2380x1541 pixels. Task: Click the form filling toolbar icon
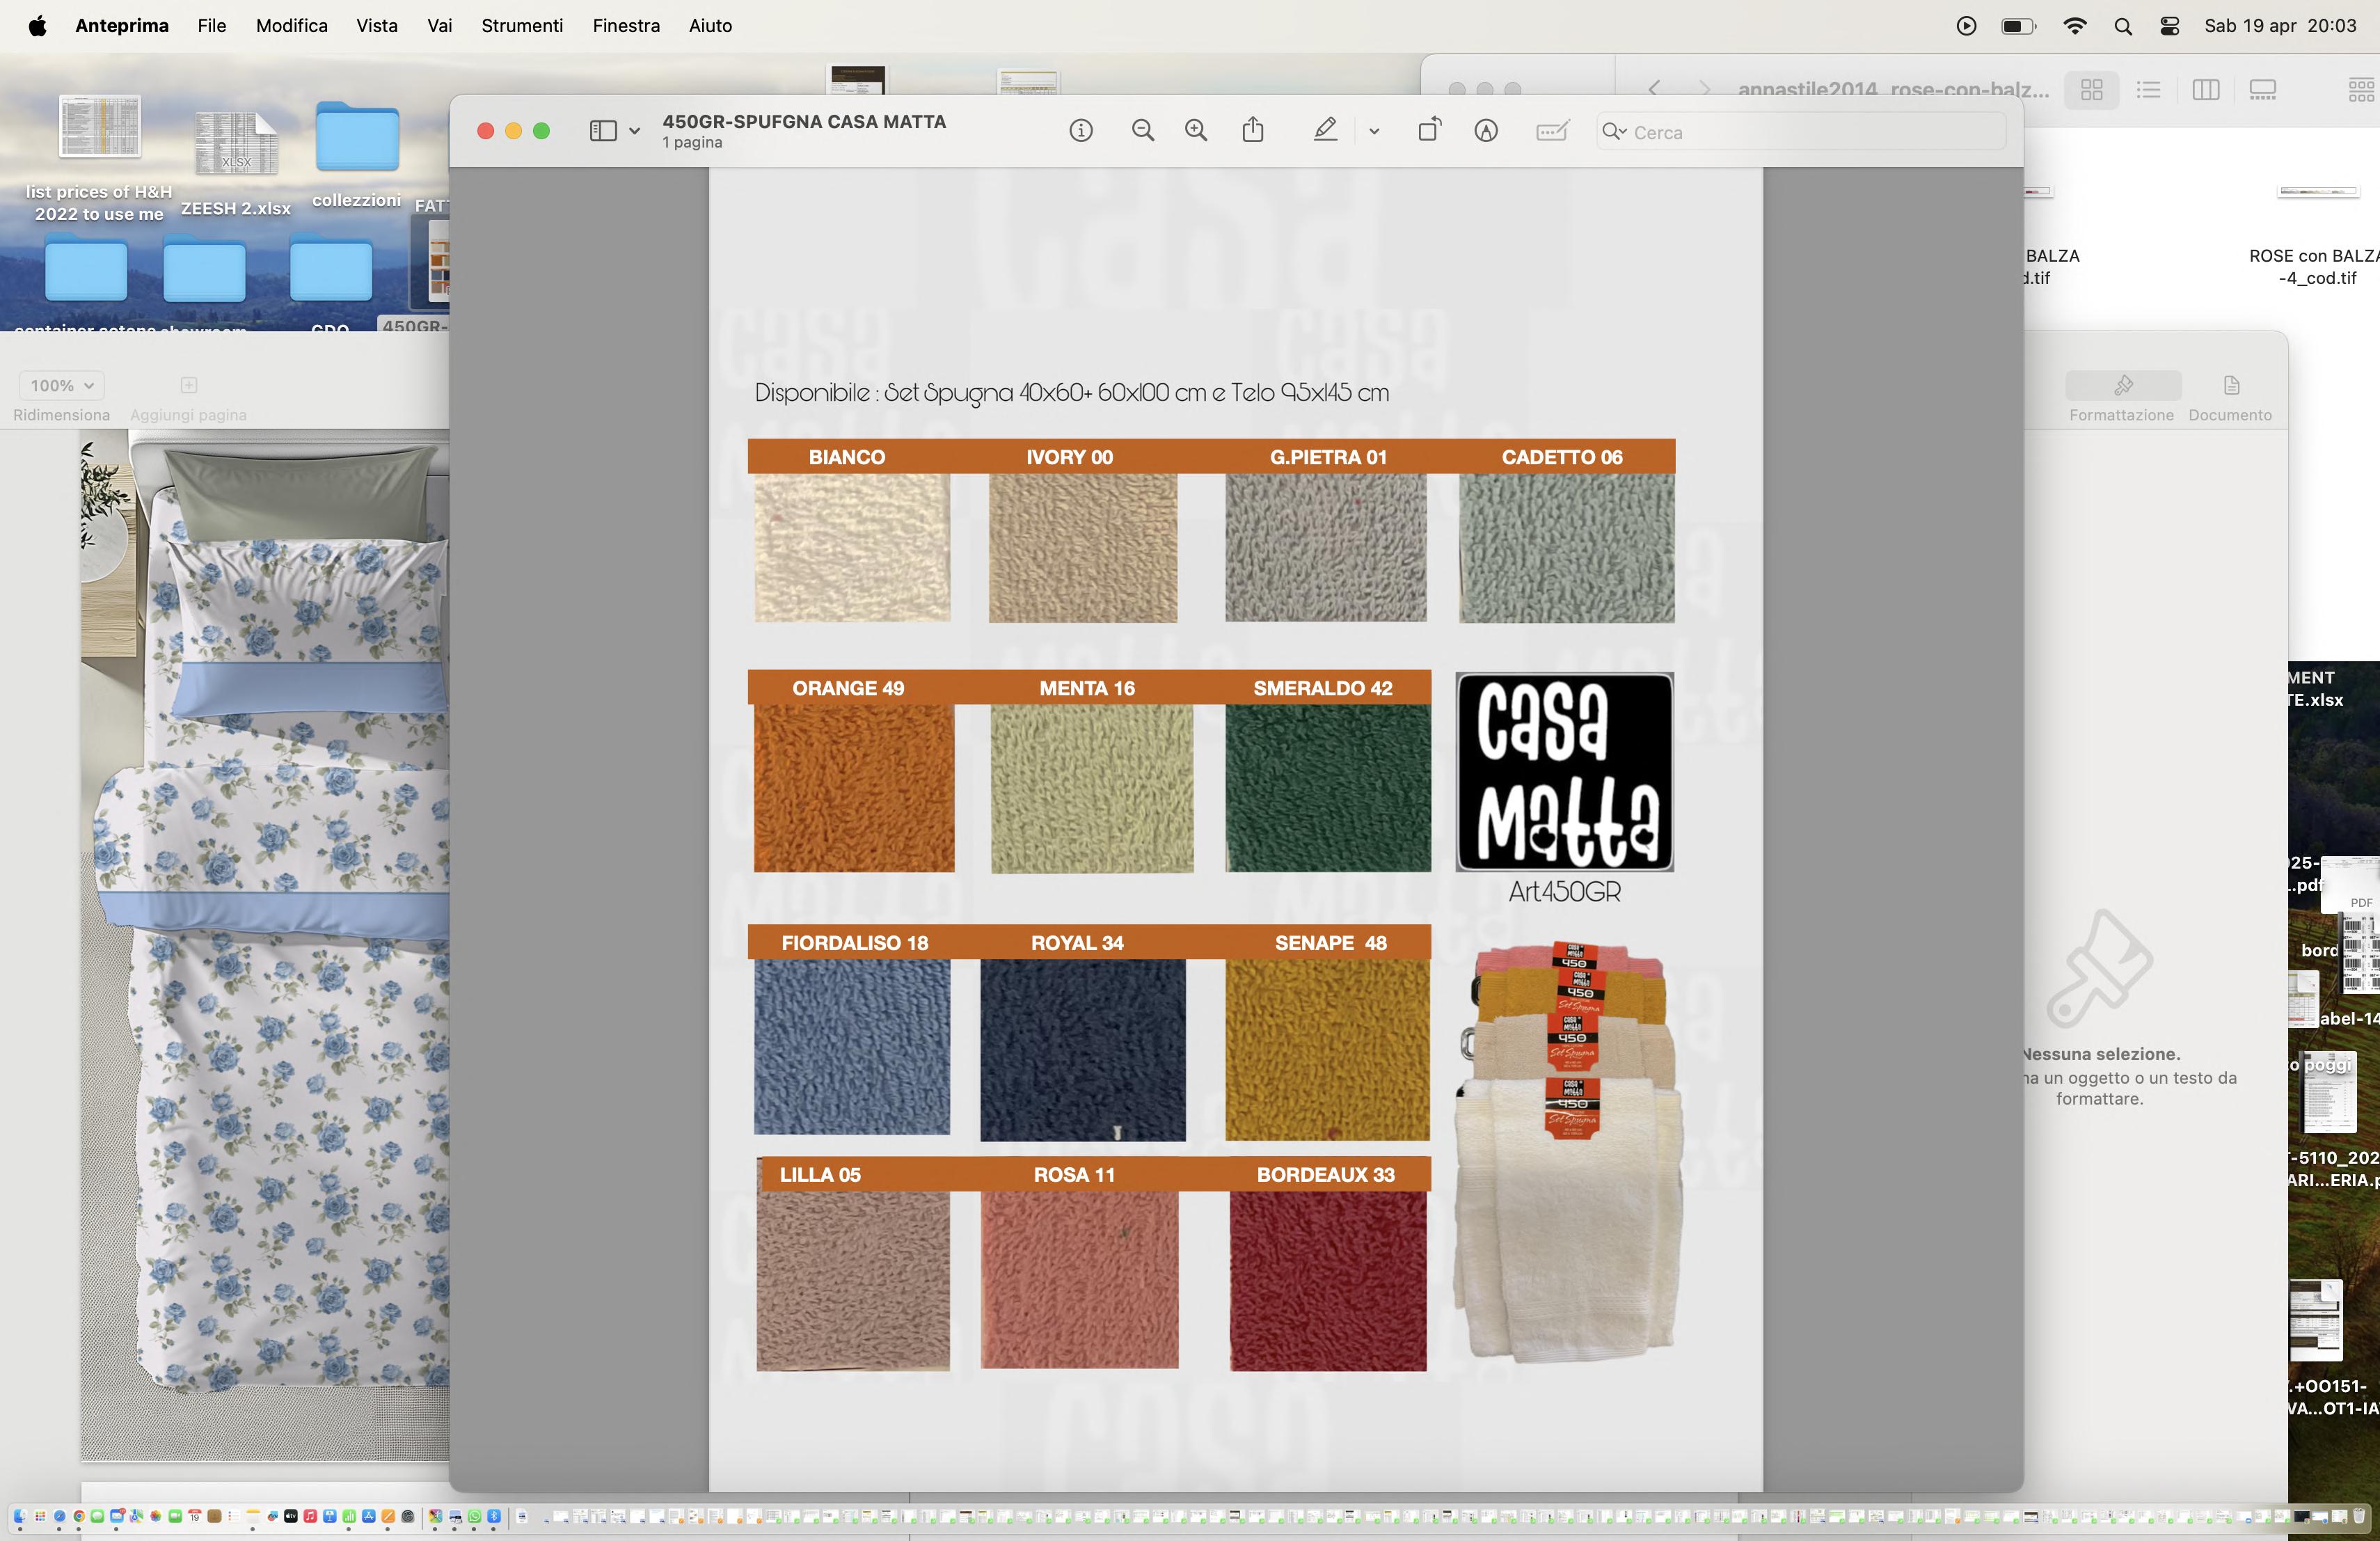click(x=1551, y=131)
